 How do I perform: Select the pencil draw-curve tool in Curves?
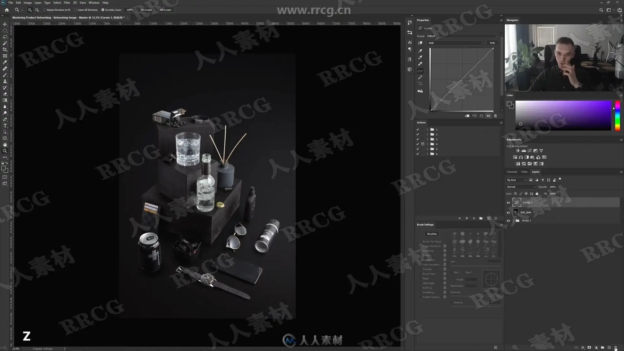pyautogui.click(x=420, y=77)
